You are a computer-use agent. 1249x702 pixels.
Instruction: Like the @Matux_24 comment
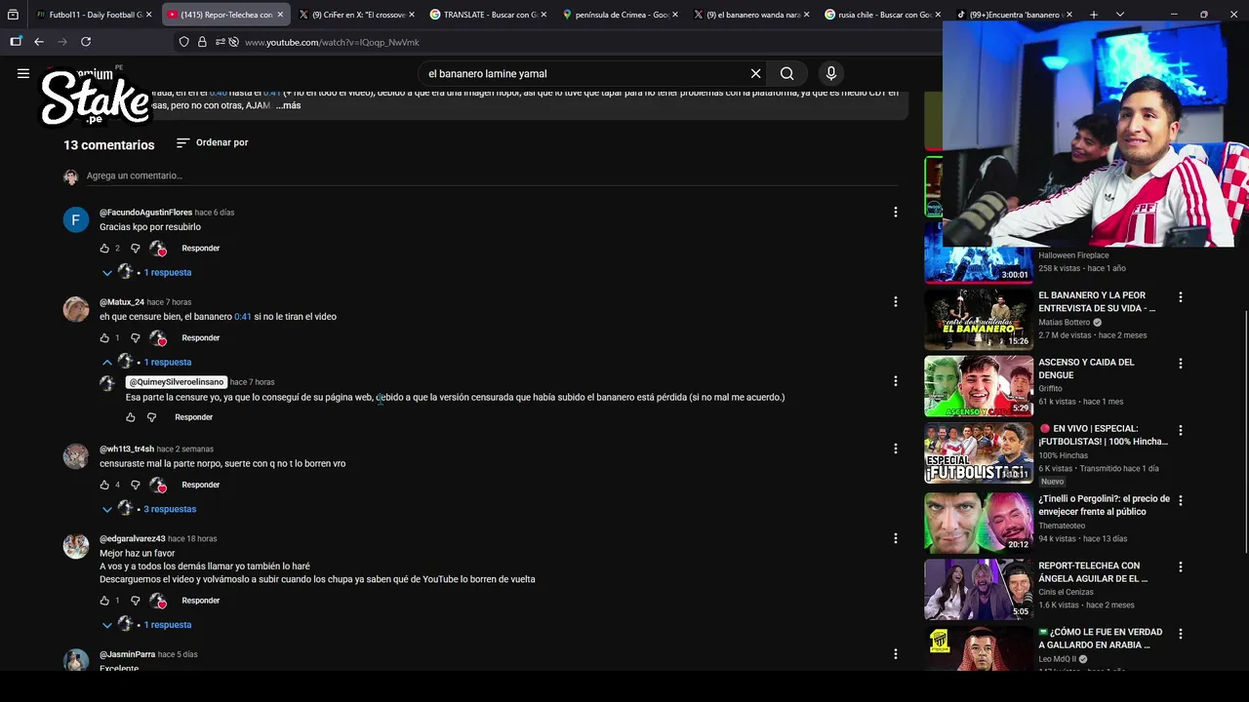coord(104,338)
